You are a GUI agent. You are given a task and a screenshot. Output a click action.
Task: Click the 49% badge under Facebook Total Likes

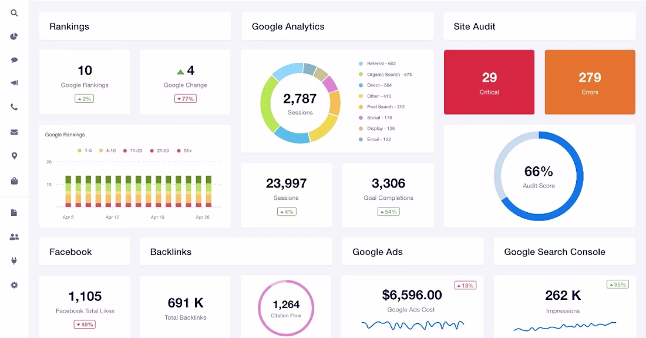click(85, 324)
